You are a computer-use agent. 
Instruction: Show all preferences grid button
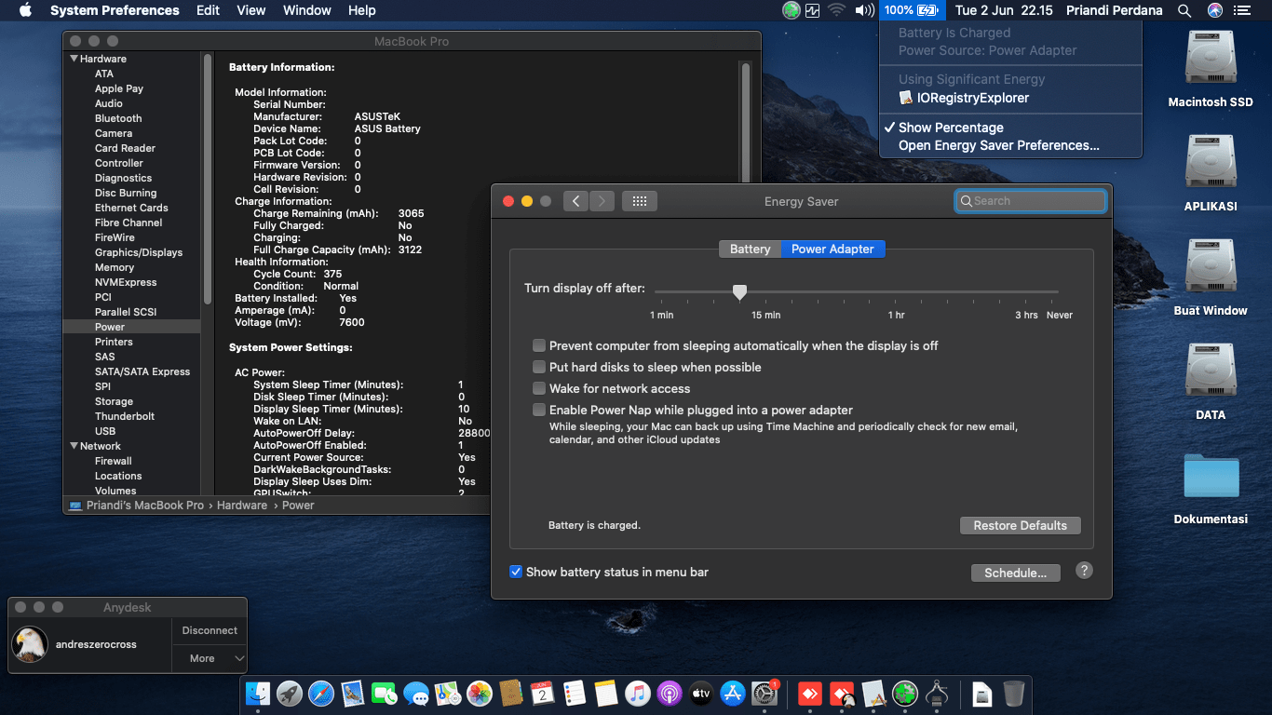[x=640, y=201]
